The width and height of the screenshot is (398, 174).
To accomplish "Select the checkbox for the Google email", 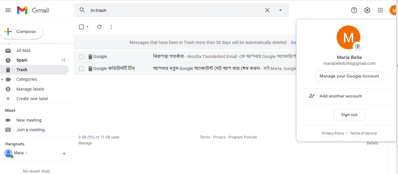I will [x=81, y=57].
